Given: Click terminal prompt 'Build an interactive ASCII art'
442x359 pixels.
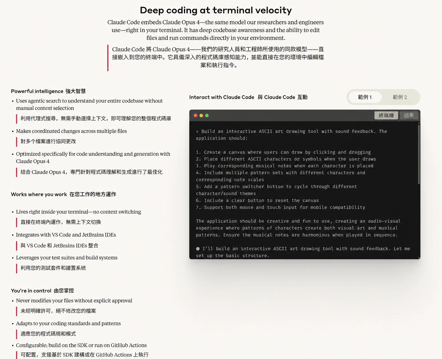Looking at the screenshot, I should 291,135.
